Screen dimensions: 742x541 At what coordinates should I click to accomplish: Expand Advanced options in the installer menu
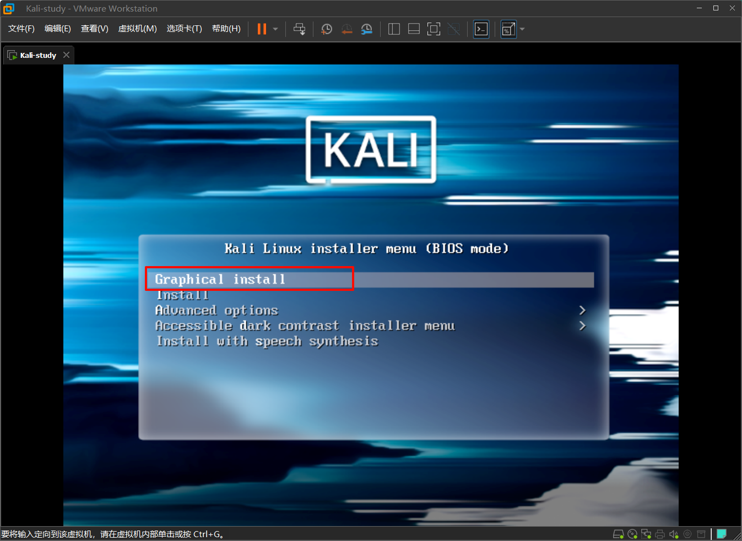[216, 310]
